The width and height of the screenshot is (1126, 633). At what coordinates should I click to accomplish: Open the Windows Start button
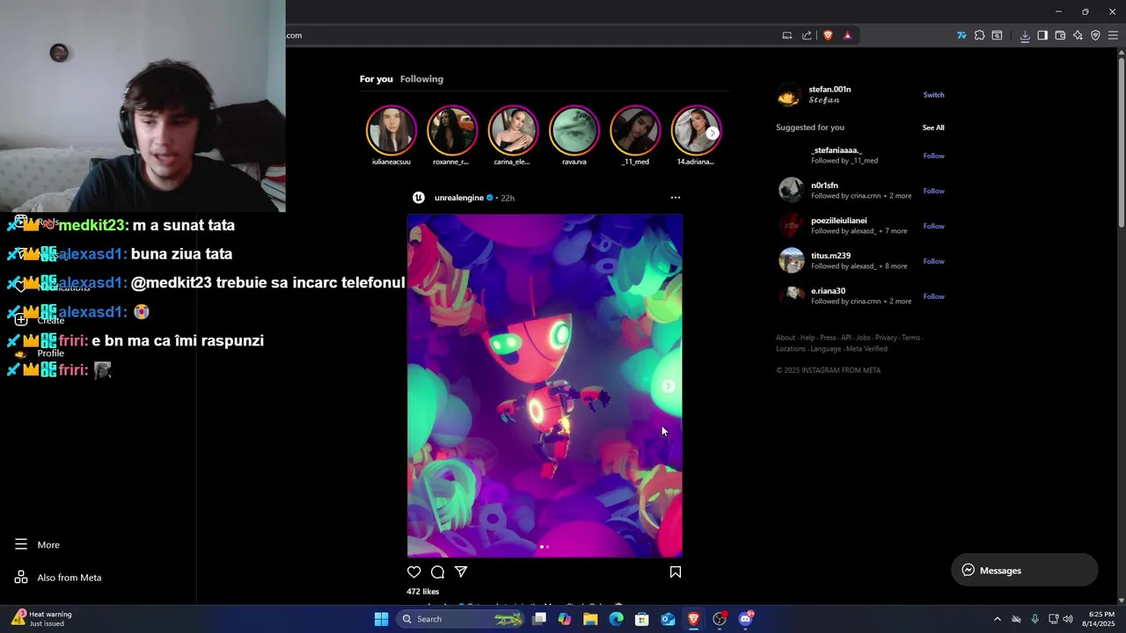381,619
